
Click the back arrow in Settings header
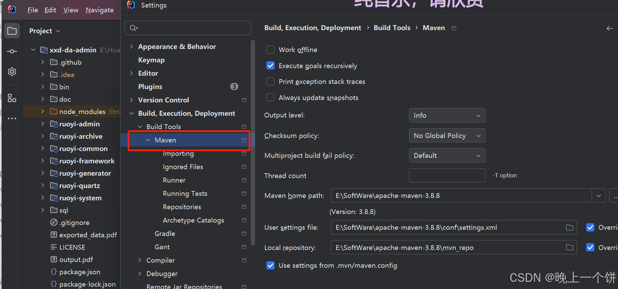pyautogui.click(x=609, y=28)
